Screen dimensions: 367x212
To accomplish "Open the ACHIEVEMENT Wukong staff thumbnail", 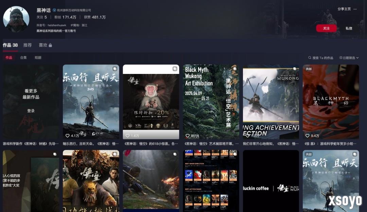I will 271,102.
